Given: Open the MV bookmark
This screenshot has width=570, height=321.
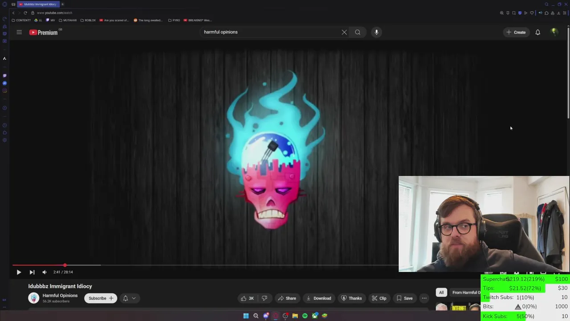Looking at the screenshot, I should pyautogui.click(x=50, y=20).
